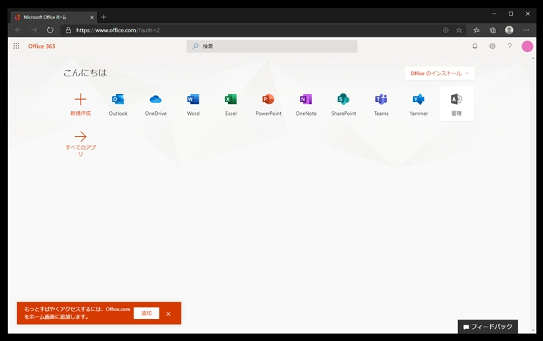Launch Word from the app list
Image resolution: width=543 pixels, height=341 pixels.
pos(193,103)
